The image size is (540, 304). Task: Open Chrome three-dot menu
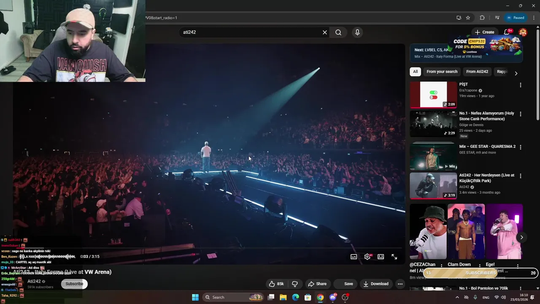click(534, 18)
